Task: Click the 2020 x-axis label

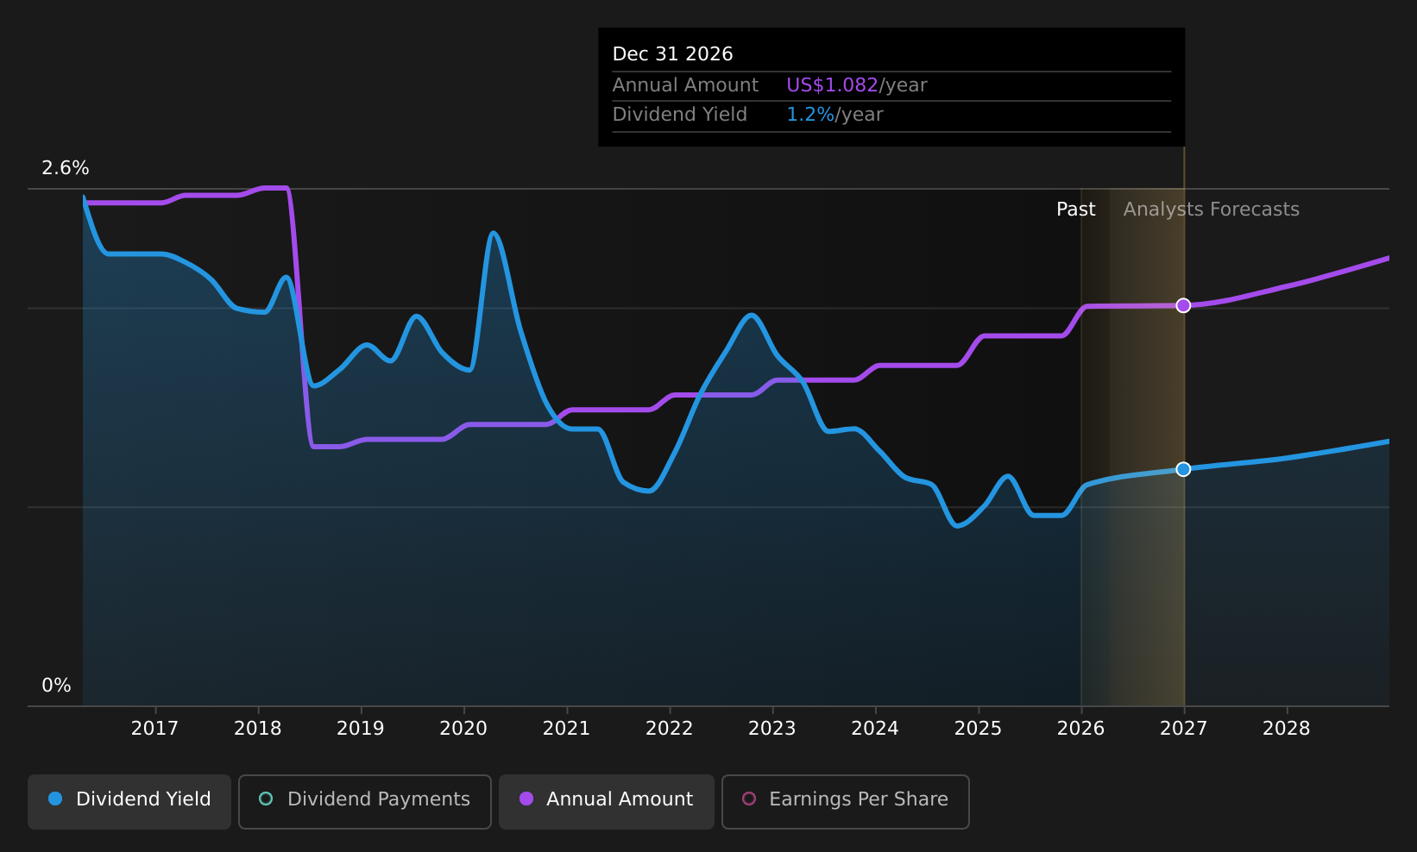Action: point(463,729)
